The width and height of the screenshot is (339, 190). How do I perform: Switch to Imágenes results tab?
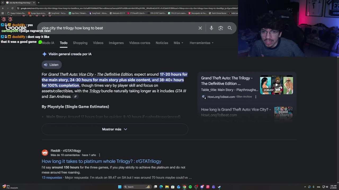[116, 43]
